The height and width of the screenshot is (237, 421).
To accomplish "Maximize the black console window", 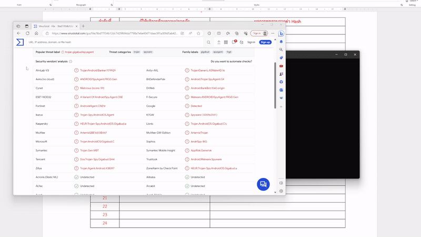I will 346,55.
